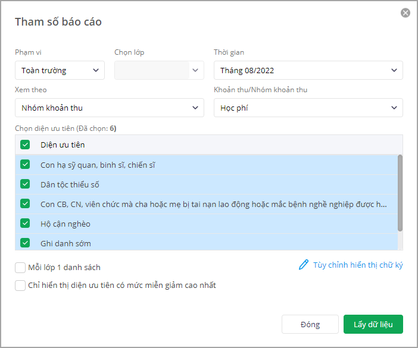418x348 pixels.
Task: Open the Xem theo Nhóm khoản thu dropdown
Action: [x=110, y=108]
